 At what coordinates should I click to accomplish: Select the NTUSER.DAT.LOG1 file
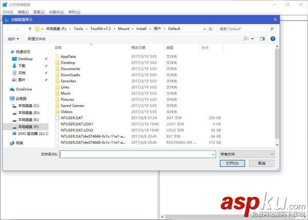click(77, 124)
